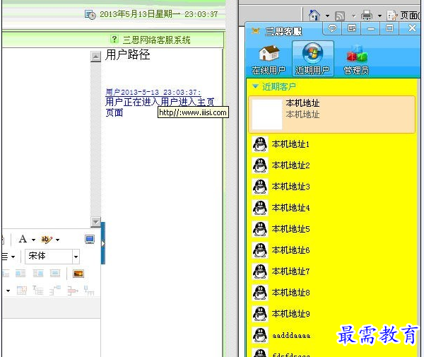The width and height of the screenshot is (424, 357).
Task: Select contact 本机地址1
Action: point(332,144)
